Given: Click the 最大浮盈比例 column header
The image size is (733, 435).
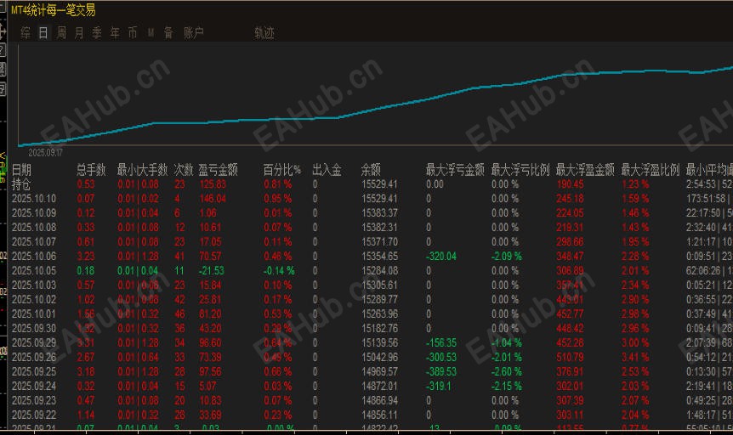Looking at the screenshot, I should pyautogui.click(x=651, y=170).
